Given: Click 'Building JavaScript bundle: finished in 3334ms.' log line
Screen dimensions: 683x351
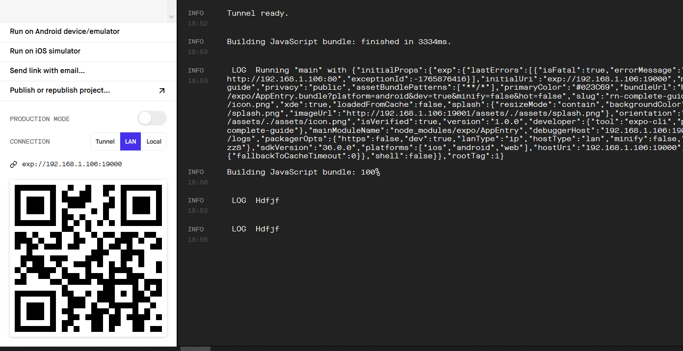Looking at the screenshot, I should [339, 42].
